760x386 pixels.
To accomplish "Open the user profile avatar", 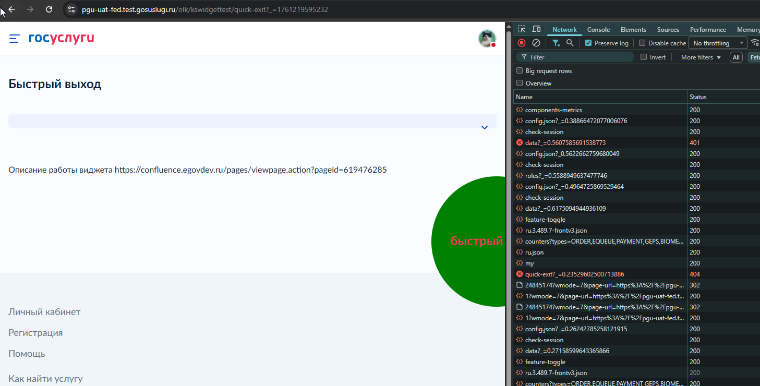I will [x=487, y=39].
